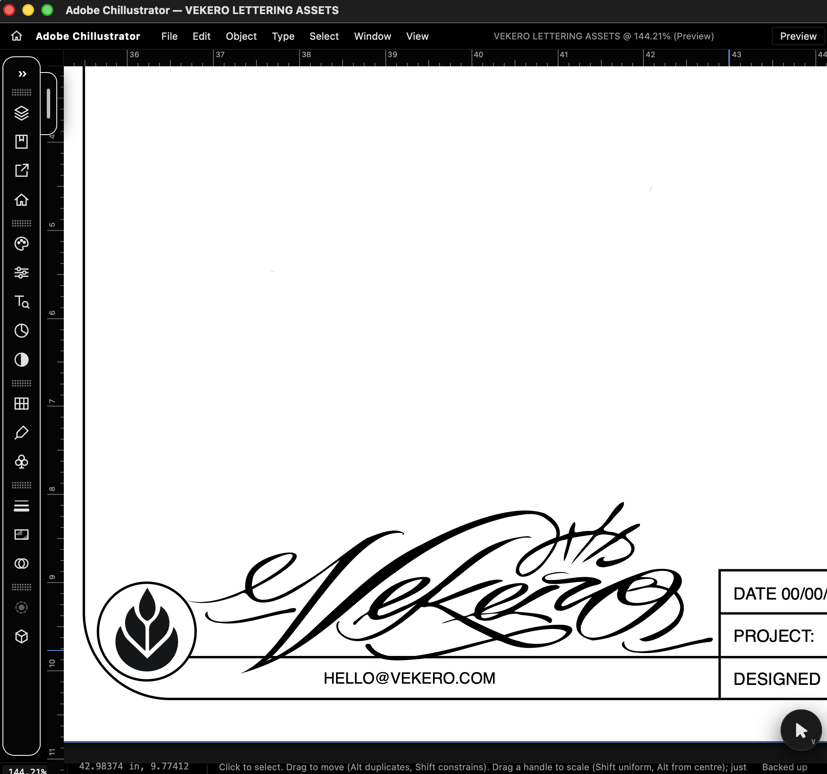Select the brush pen icon
This screenshot has height=774, width=827.
tap(22, 433)
